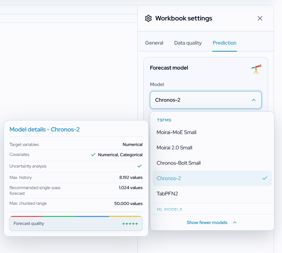282x253 pixels.
Task: Click the 1.024 values single-pass forecast
Action: coord(131,188)
